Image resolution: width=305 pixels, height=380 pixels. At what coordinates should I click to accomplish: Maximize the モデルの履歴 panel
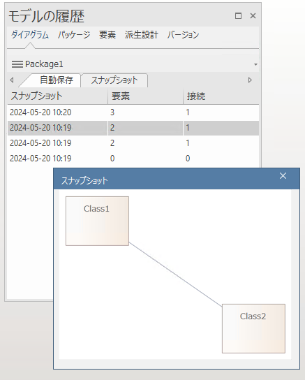point(238,16)
